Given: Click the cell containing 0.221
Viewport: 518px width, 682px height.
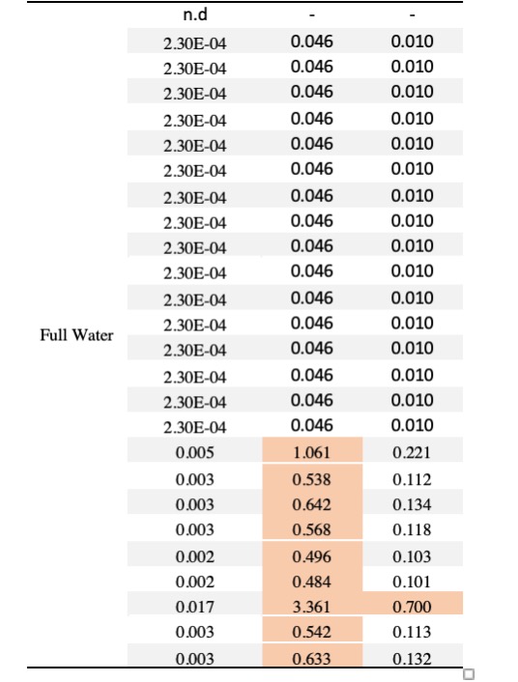Looking at the screenshot, I should click(x=413, y=450).
